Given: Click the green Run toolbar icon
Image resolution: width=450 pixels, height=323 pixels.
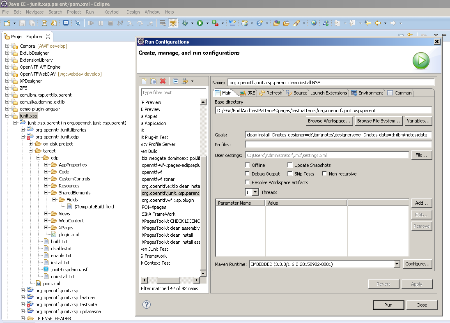Looking at the screenshot, I should click(200, 23).
